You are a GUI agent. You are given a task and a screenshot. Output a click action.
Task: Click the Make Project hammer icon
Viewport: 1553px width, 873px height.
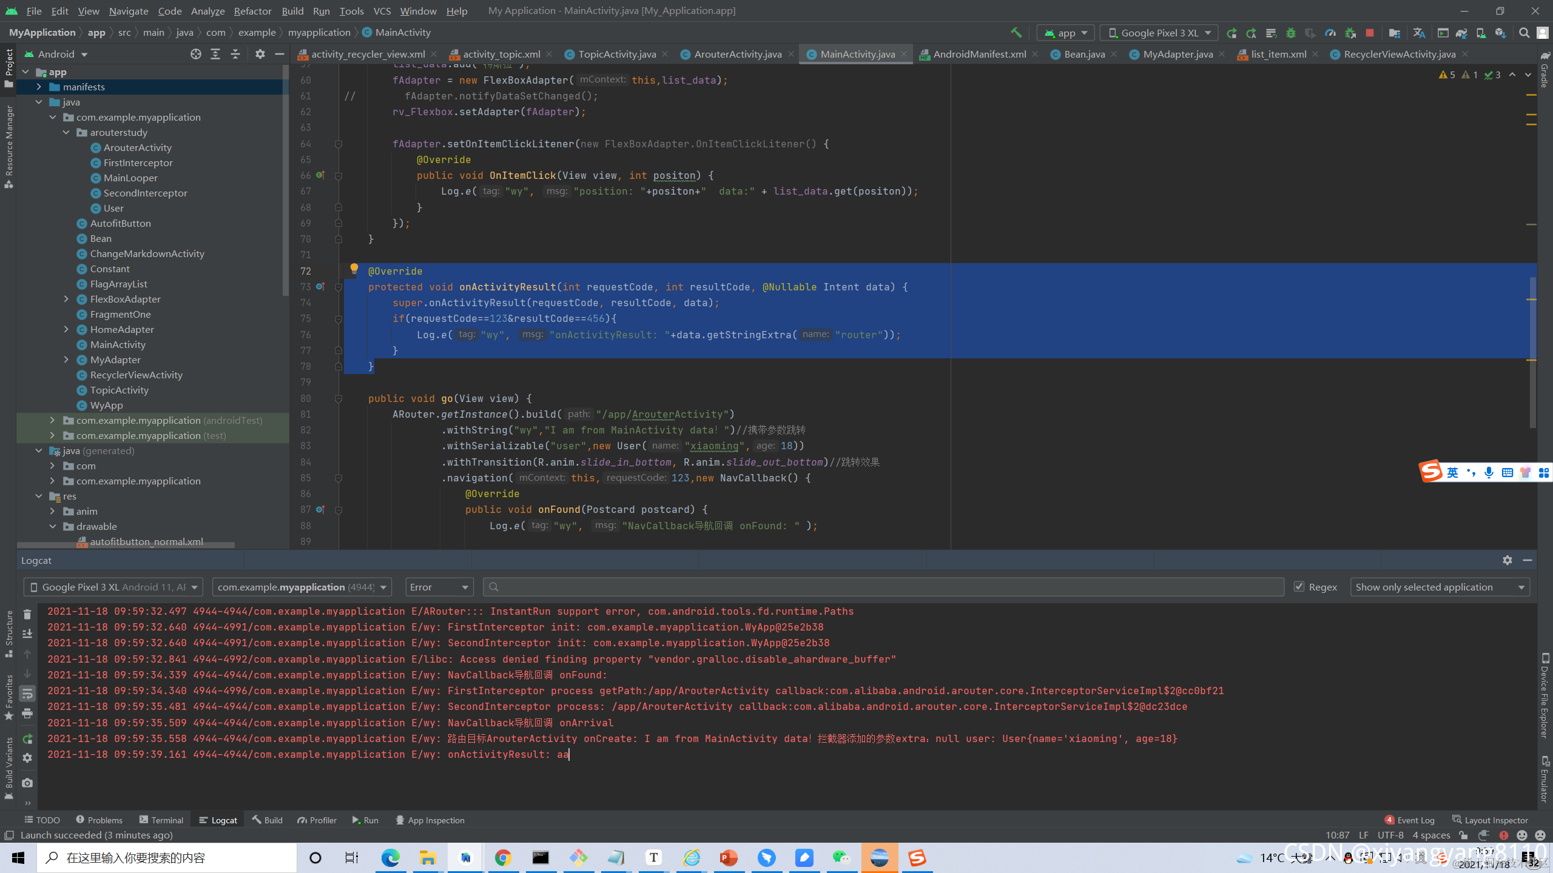point(1016,33)
